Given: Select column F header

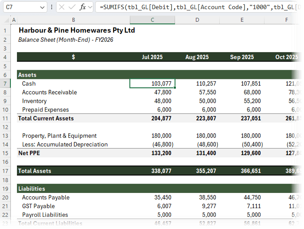Looking at the screenshot, I should [x=287, y=20].
